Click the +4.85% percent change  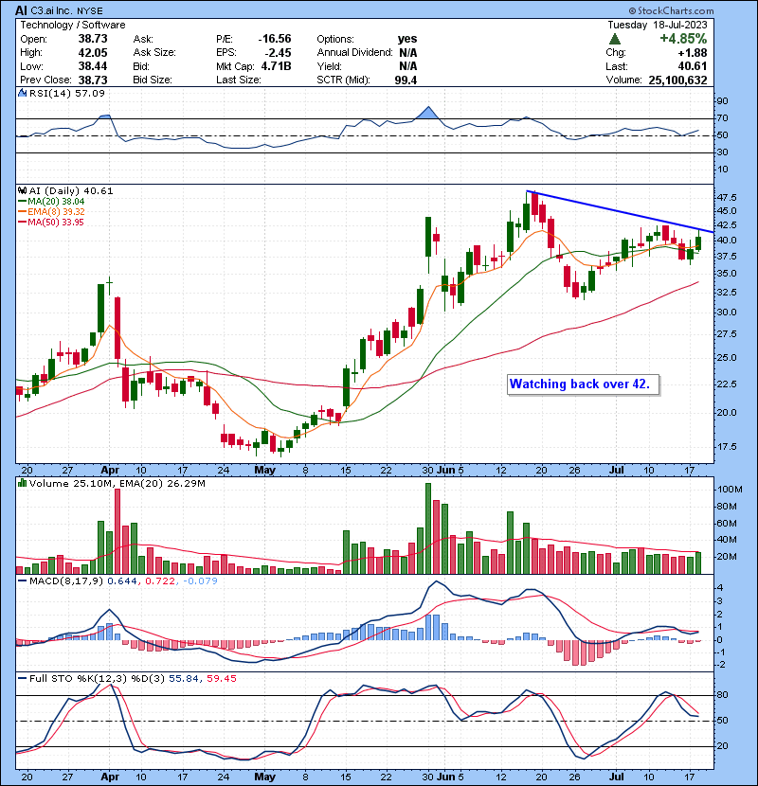[683, 39]
